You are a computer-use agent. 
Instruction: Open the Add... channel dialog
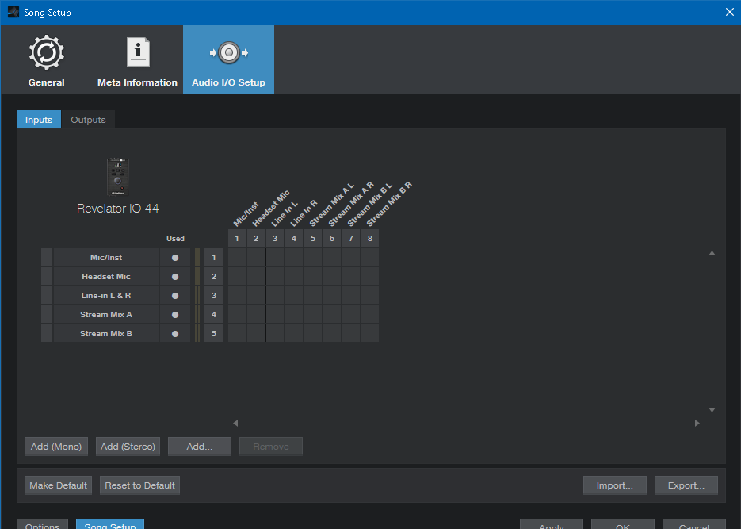click(200, 447)
